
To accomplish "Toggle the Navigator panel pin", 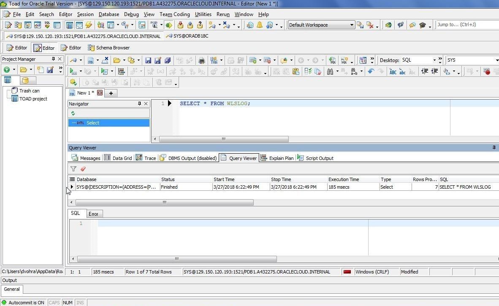I will point(139,104).
